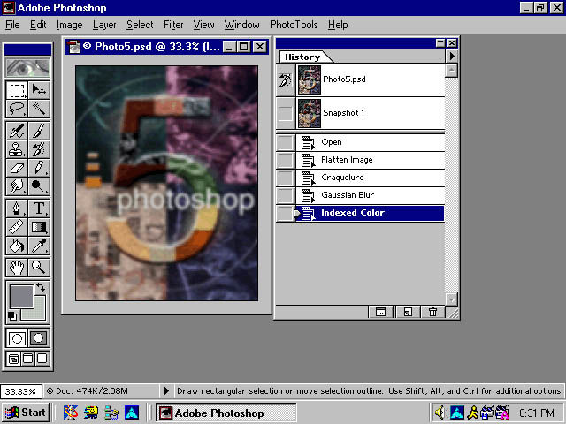Click the History tab
The width and height of the screenshot is (566, 424).
coord(302,57)
